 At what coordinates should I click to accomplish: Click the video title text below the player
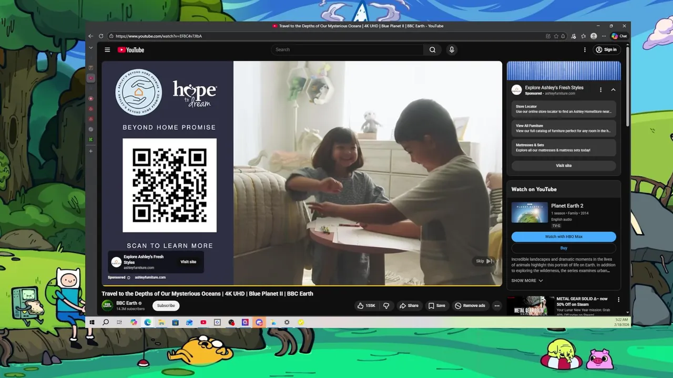click(207, 294)
